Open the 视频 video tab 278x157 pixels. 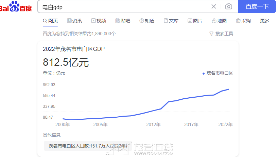click(x=99, y=21)
